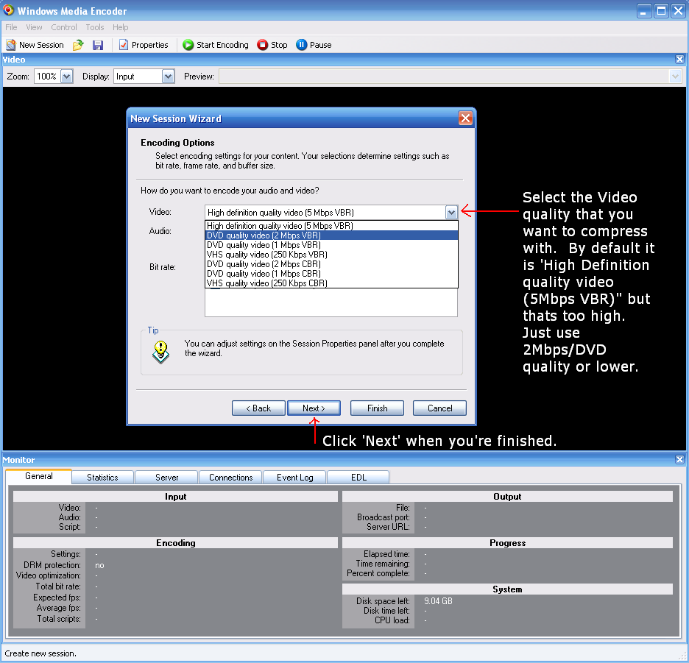Switch to the Event Log tab
689x663 pixels.
294,478
